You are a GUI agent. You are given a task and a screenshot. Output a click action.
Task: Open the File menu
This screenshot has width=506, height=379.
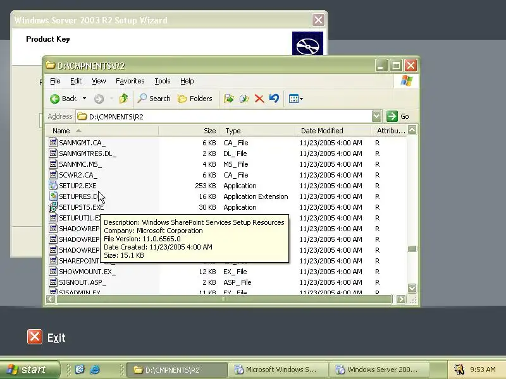coord(55,81)
